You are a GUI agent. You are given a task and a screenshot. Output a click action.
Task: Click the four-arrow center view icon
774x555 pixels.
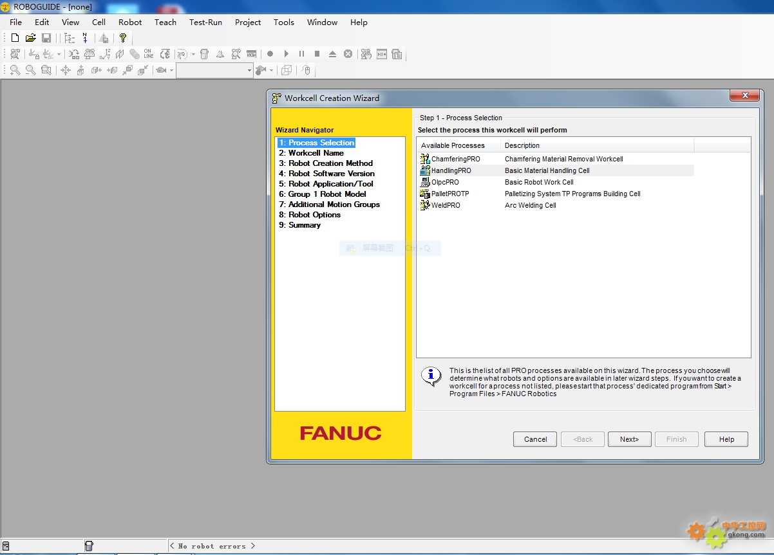[x=66, y=70]
